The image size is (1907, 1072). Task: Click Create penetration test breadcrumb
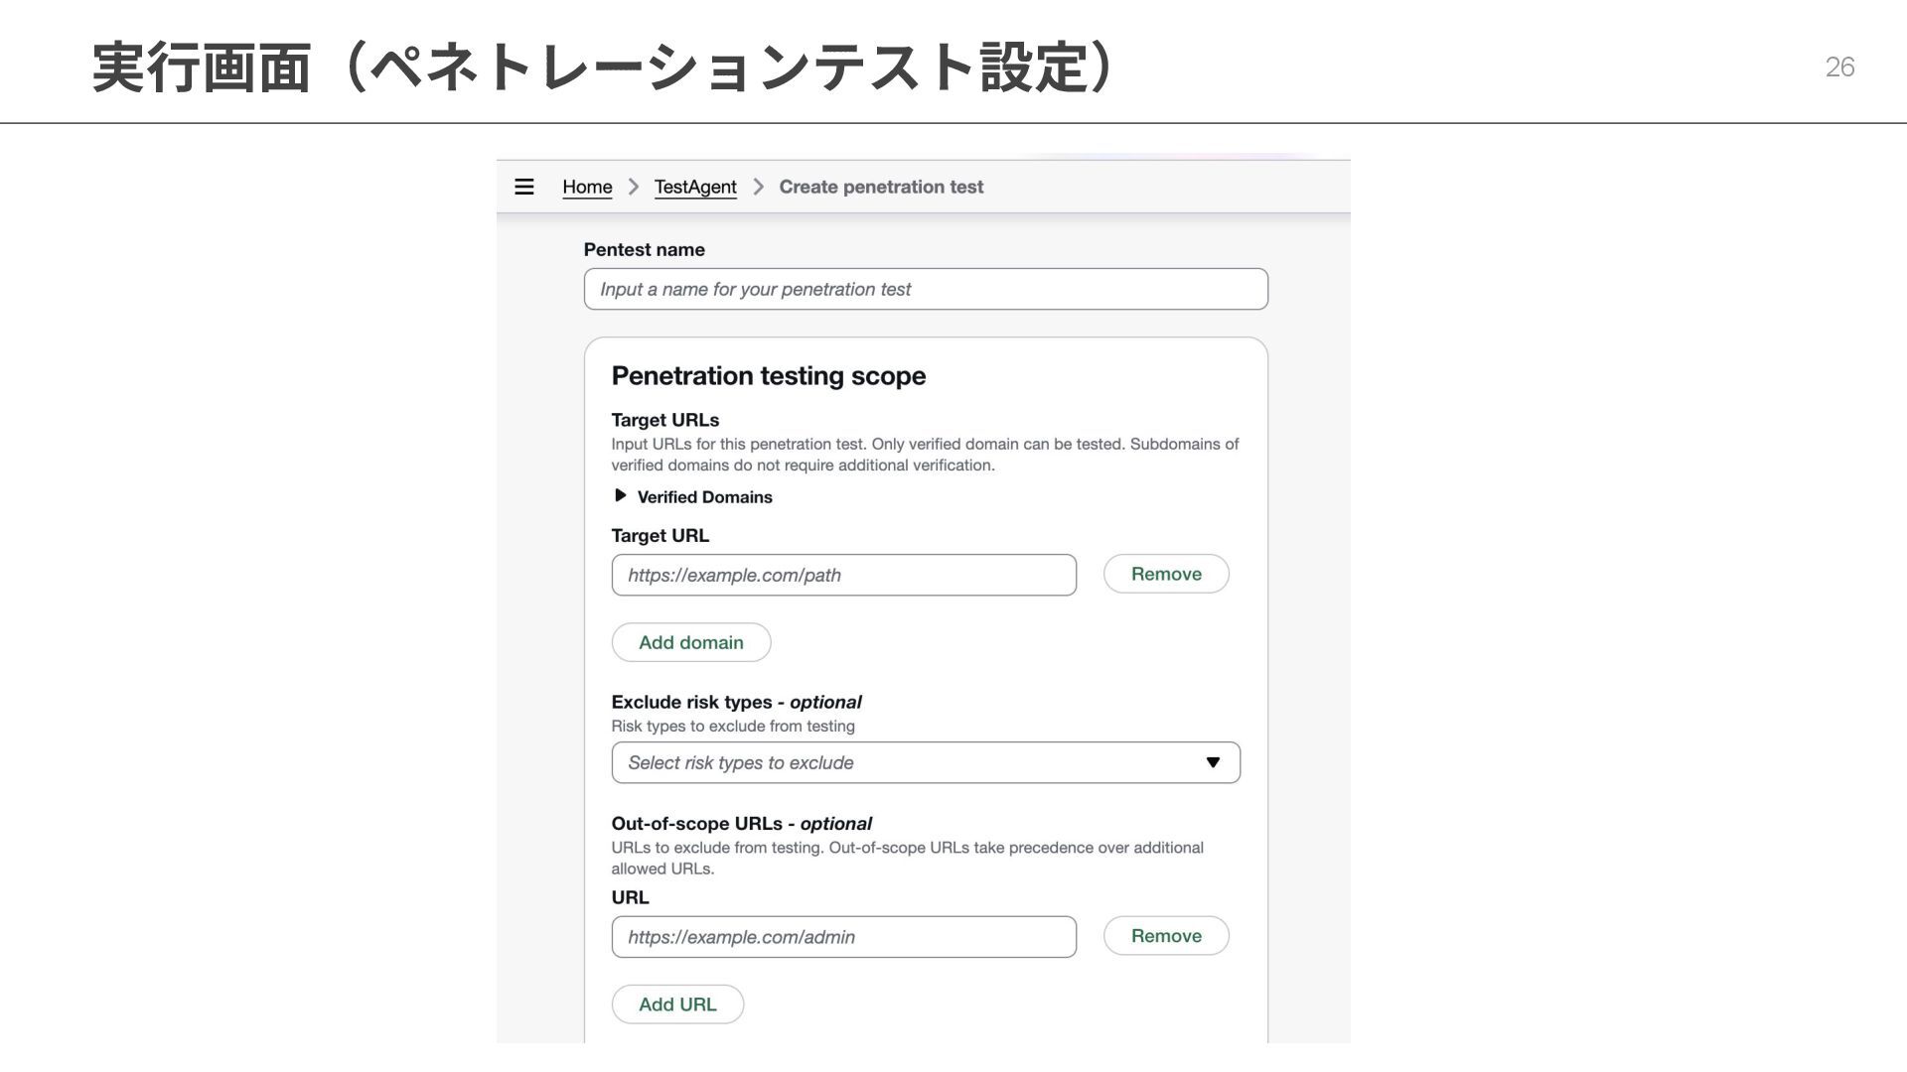pos(881,187)
